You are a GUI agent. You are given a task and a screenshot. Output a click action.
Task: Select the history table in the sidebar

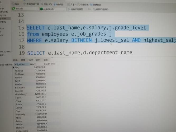3,22
